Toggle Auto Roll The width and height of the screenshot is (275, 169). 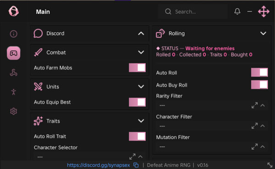(x=259, y=72)
